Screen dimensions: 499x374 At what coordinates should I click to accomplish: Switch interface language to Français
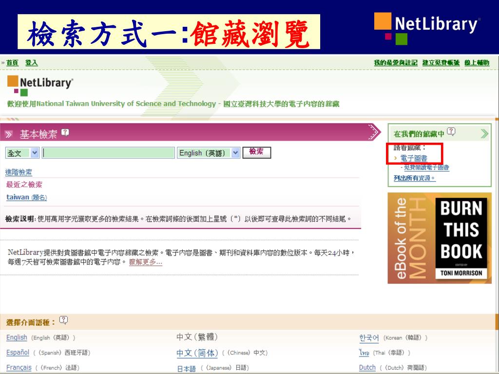click(x=19, y=368)
